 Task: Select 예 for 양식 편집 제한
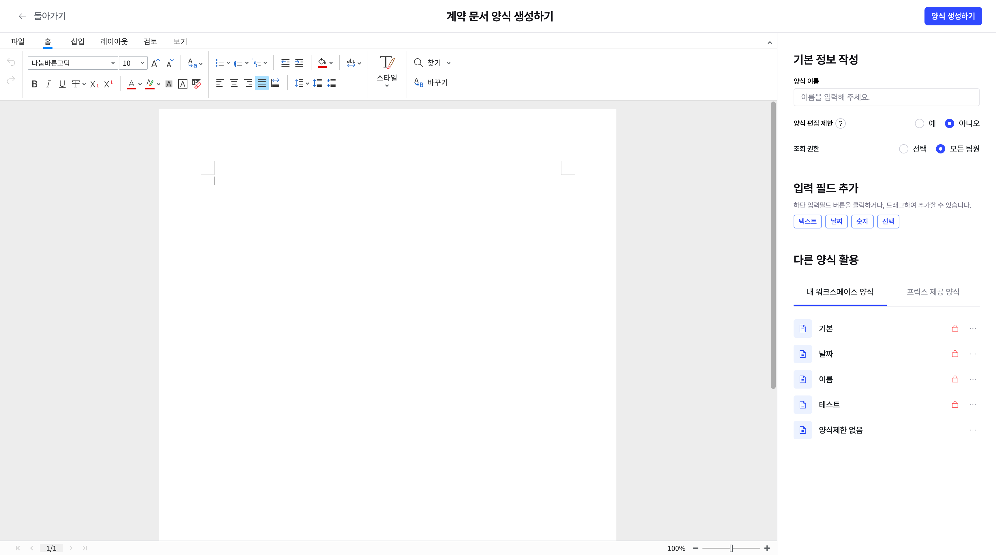coord(920,123)
